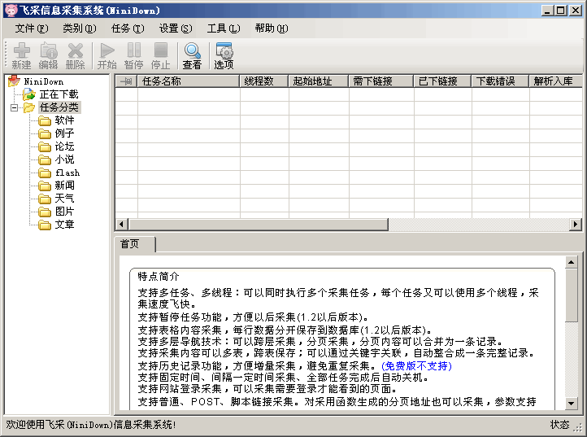Collapse the 任务分类 tree node
The width and height of the screenshot is (587, 437).
14,108
